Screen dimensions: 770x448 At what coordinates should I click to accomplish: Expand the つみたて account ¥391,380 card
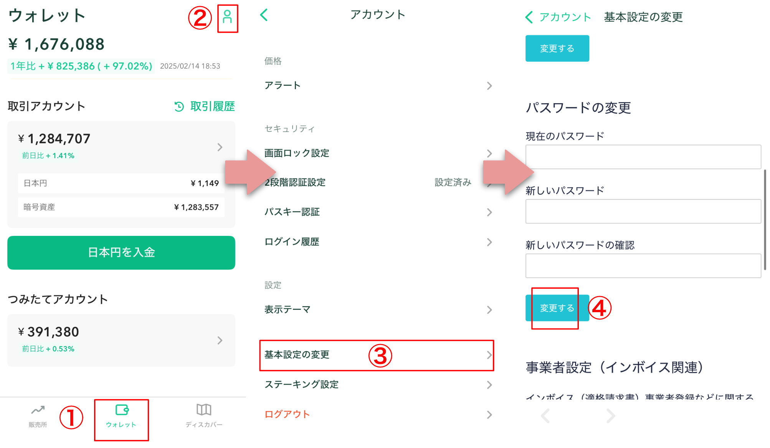[220, 341]
